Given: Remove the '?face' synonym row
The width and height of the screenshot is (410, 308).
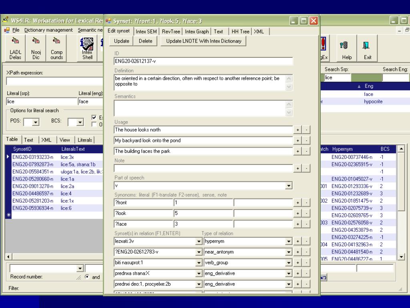Looking at the screenshot, I should (x=306, y=224).
